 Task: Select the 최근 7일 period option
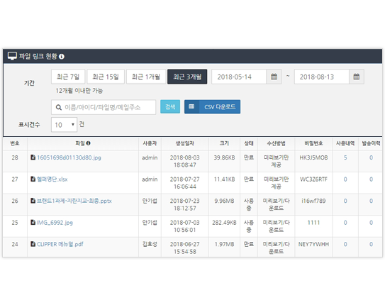click(68, 77)
